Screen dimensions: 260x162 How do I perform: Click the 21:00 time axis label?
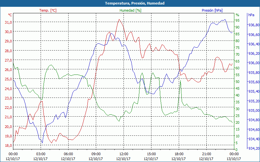tap(206, 154)
